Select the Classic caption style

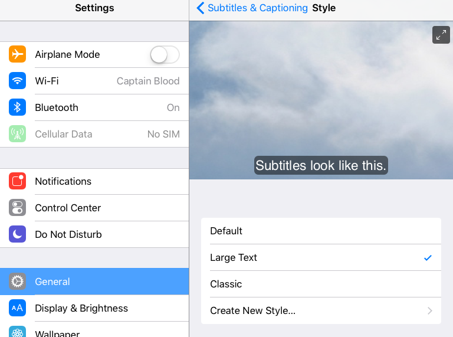pyautogui.click(x=321, y=284)
